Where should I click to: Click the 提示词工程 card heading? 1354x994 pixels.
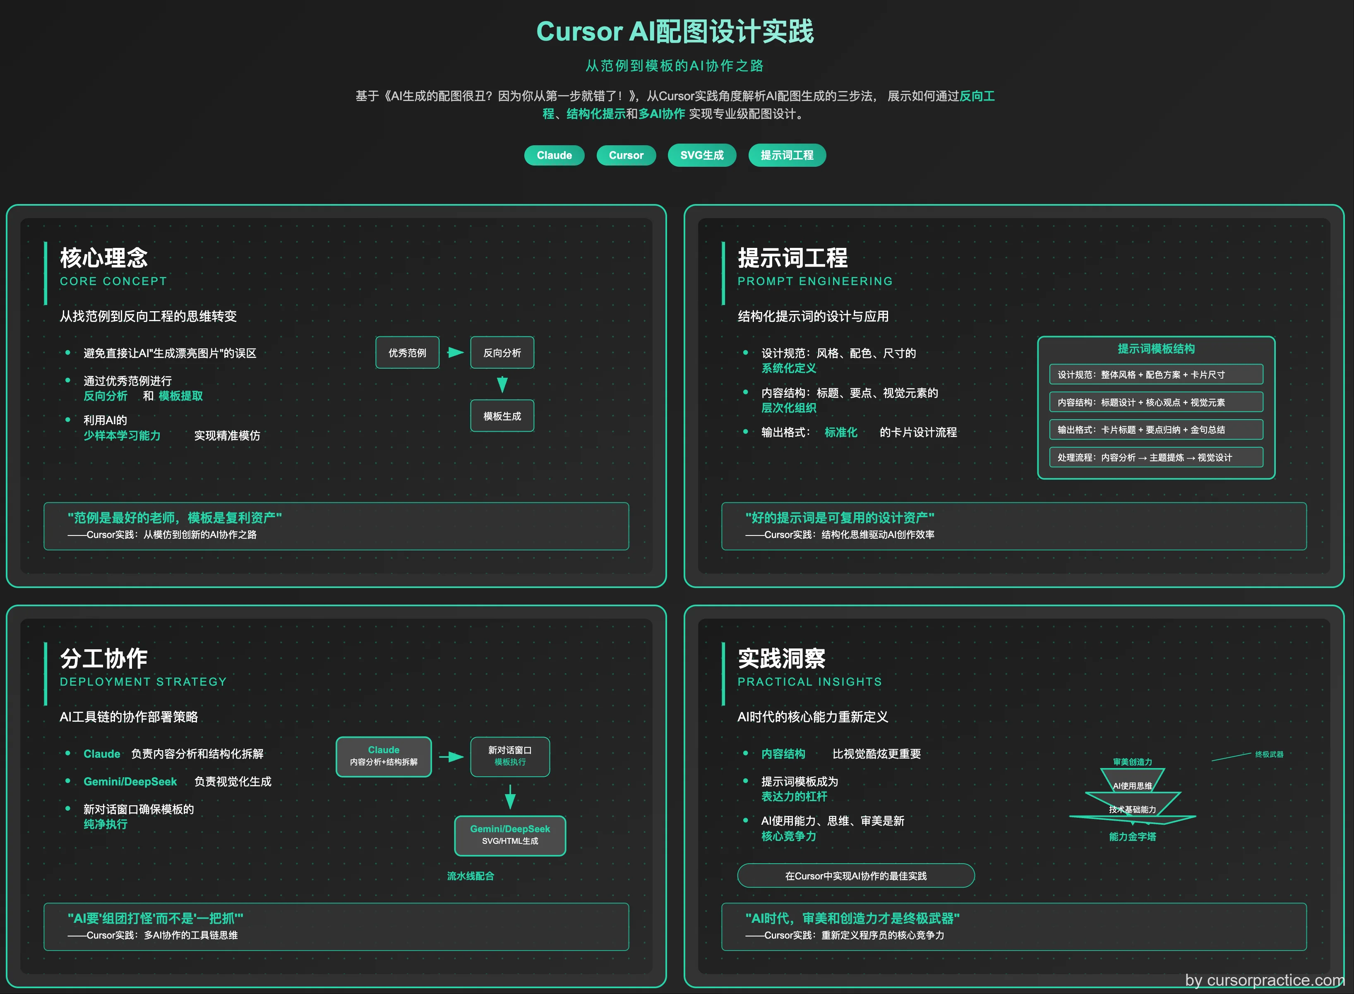pos(793,257)
